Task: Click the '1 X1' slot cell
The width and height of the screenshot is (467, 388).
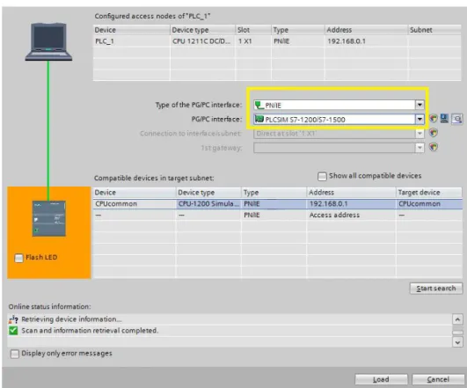Action: coord(253,41)
